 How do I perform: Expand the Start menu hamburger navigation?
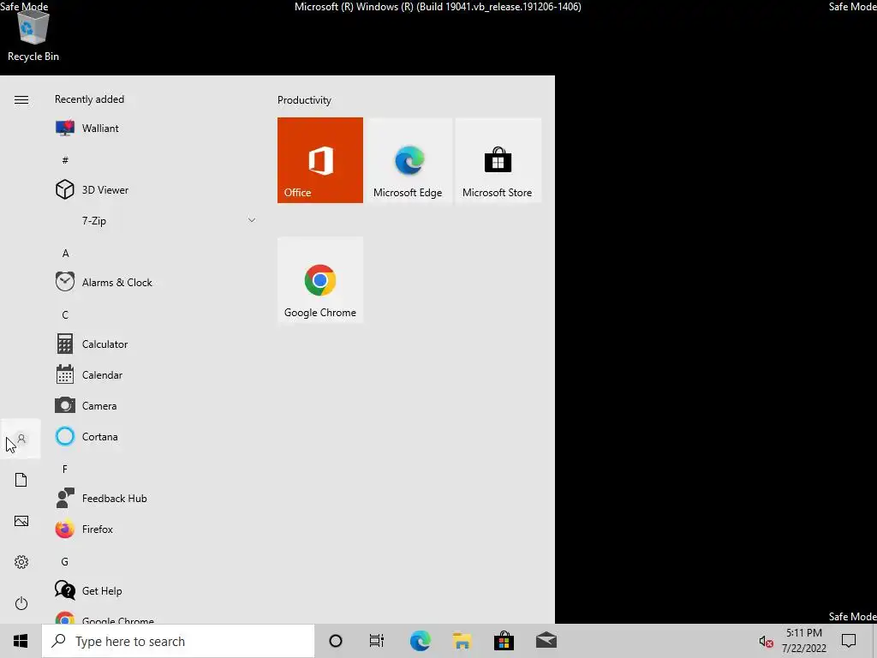coord(21,100)
